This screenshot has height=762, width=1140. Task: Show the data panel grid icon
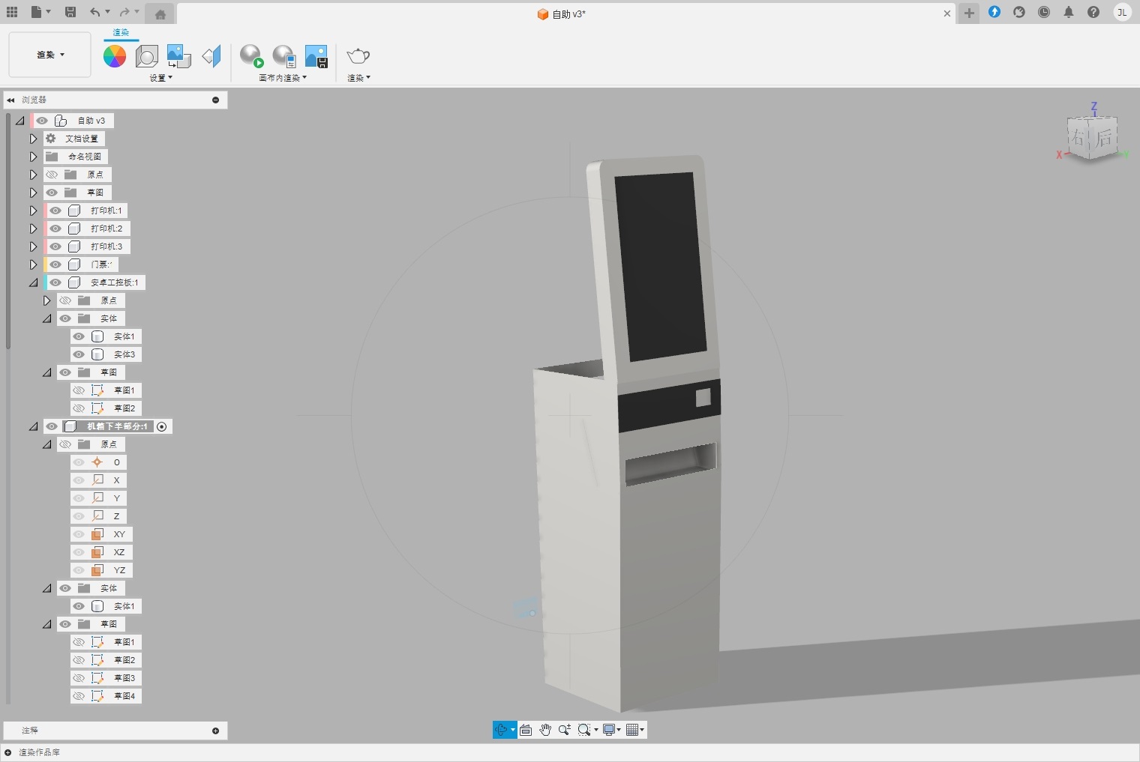[x=12, y=12]
